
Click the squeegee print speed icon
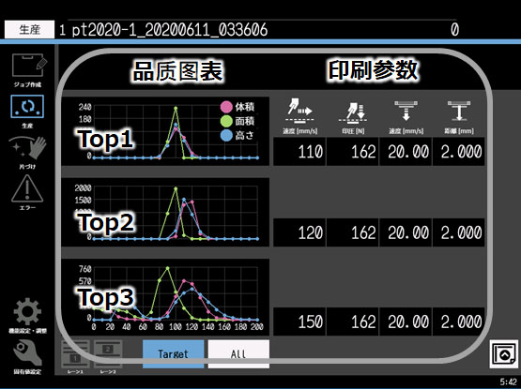299,111
